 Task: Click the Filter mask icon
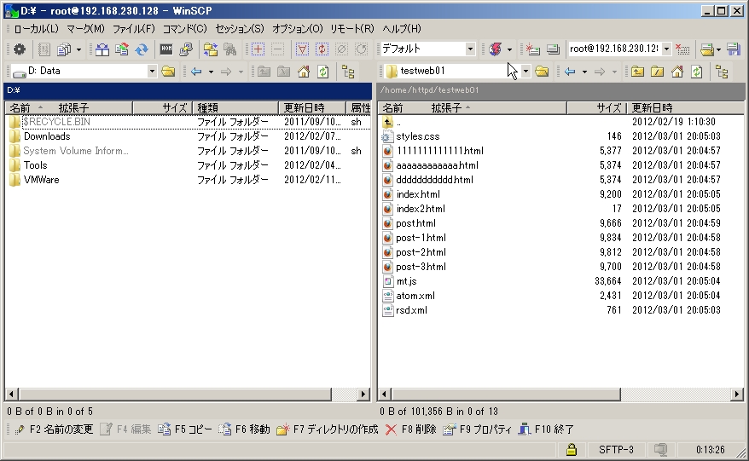point(302,49)
